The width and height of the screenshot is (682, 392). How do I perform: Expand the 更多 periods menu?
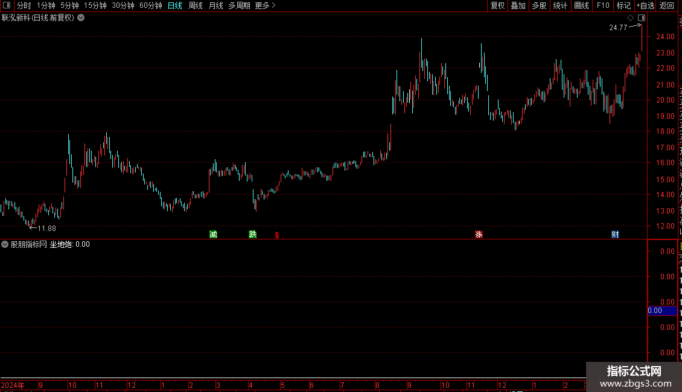(266, 5)
